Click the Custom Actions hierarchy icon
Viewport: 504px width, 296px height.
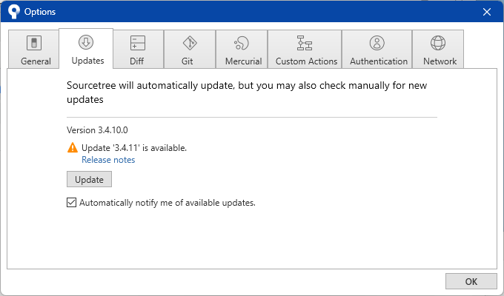[304, 43]
